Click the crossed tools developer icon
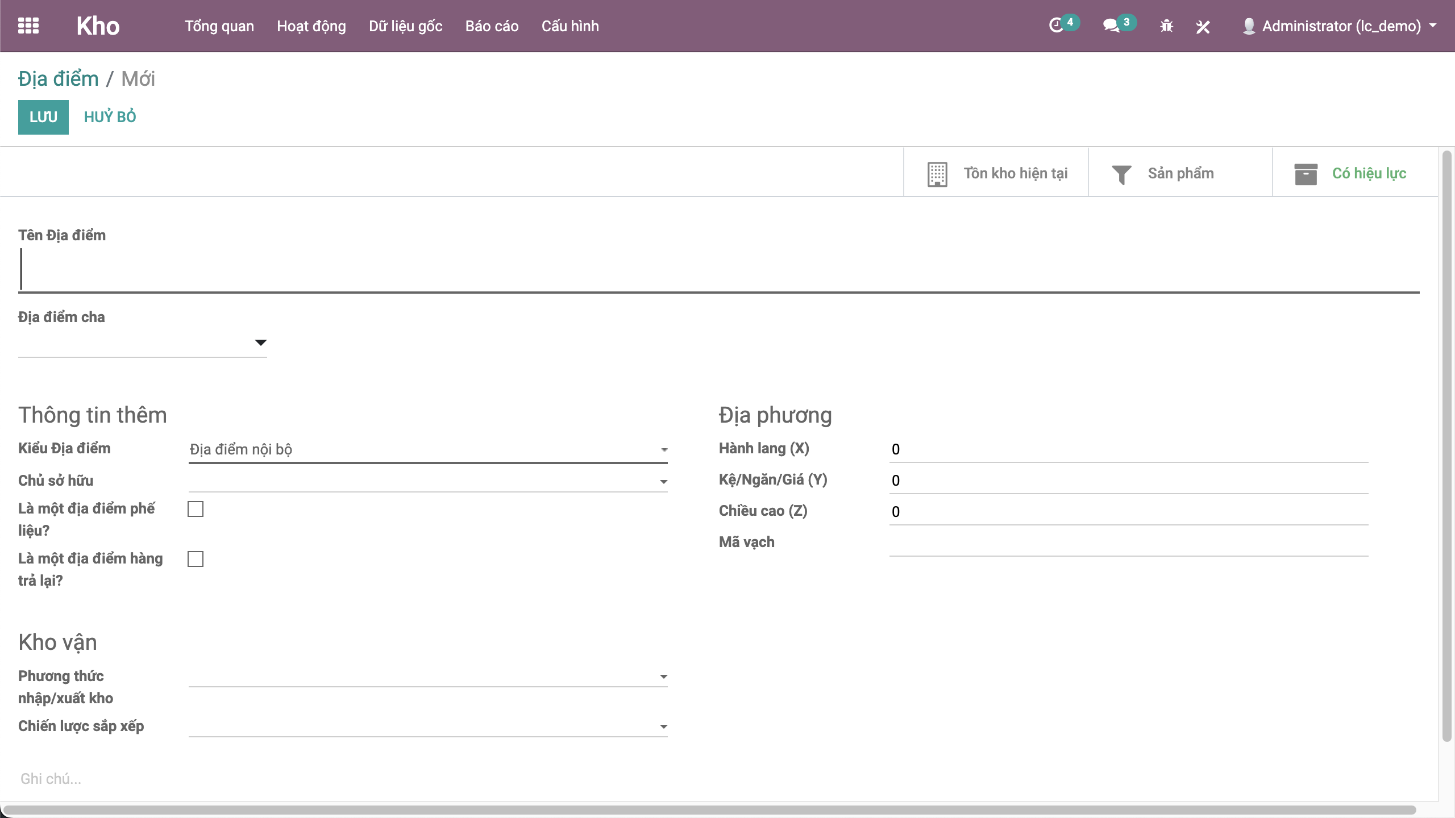Viewport: 1455px width, 818px height. pyautogui.click(x=1203, y=26)
